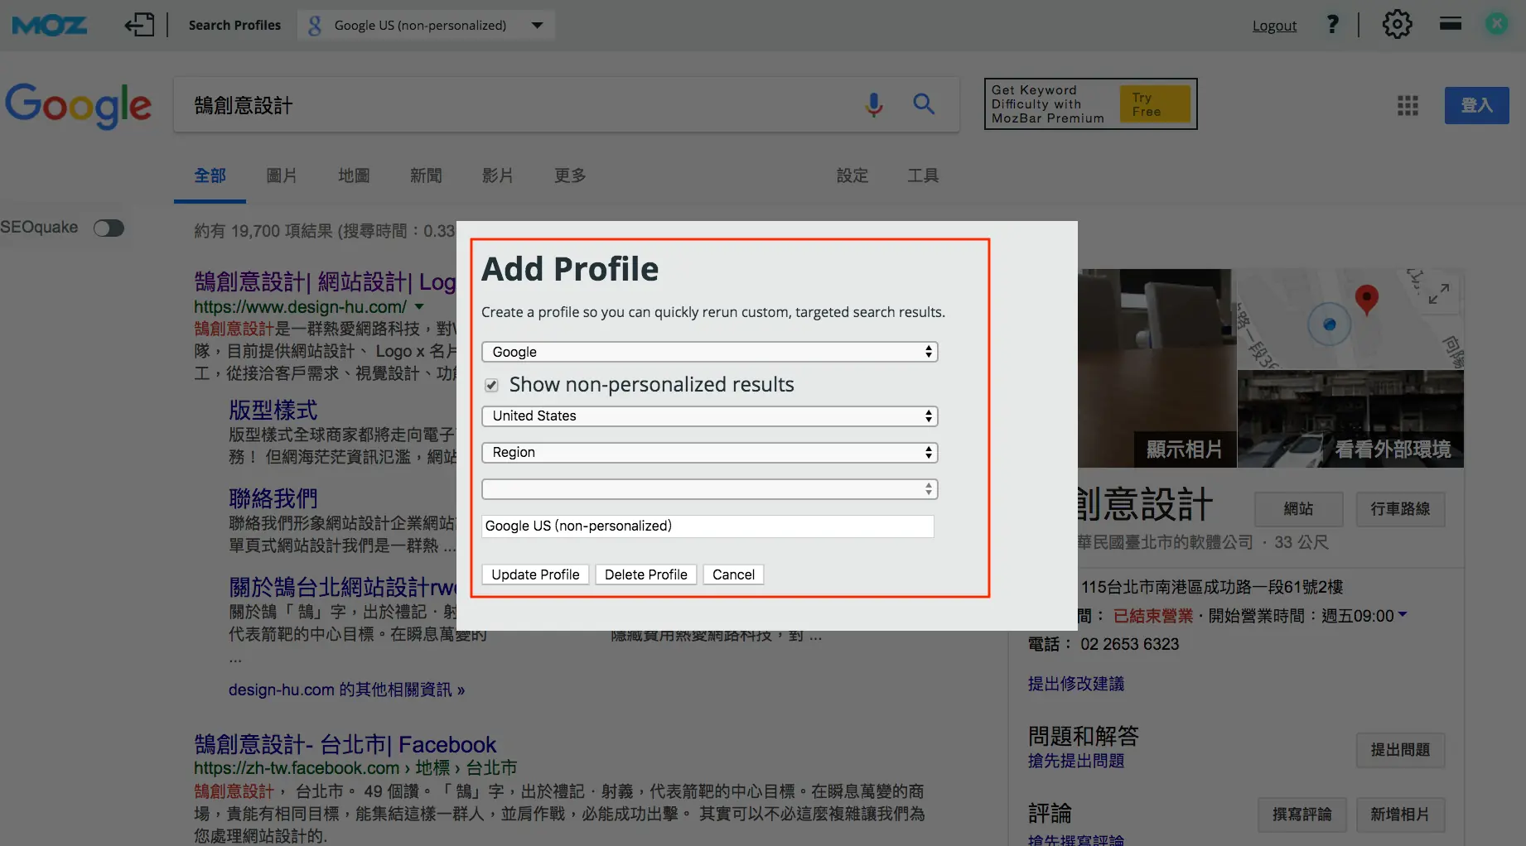Click the 網站 website button
Viewport: 1526px width, 846px height.
pyautogui.click(x=1298, y=509)
